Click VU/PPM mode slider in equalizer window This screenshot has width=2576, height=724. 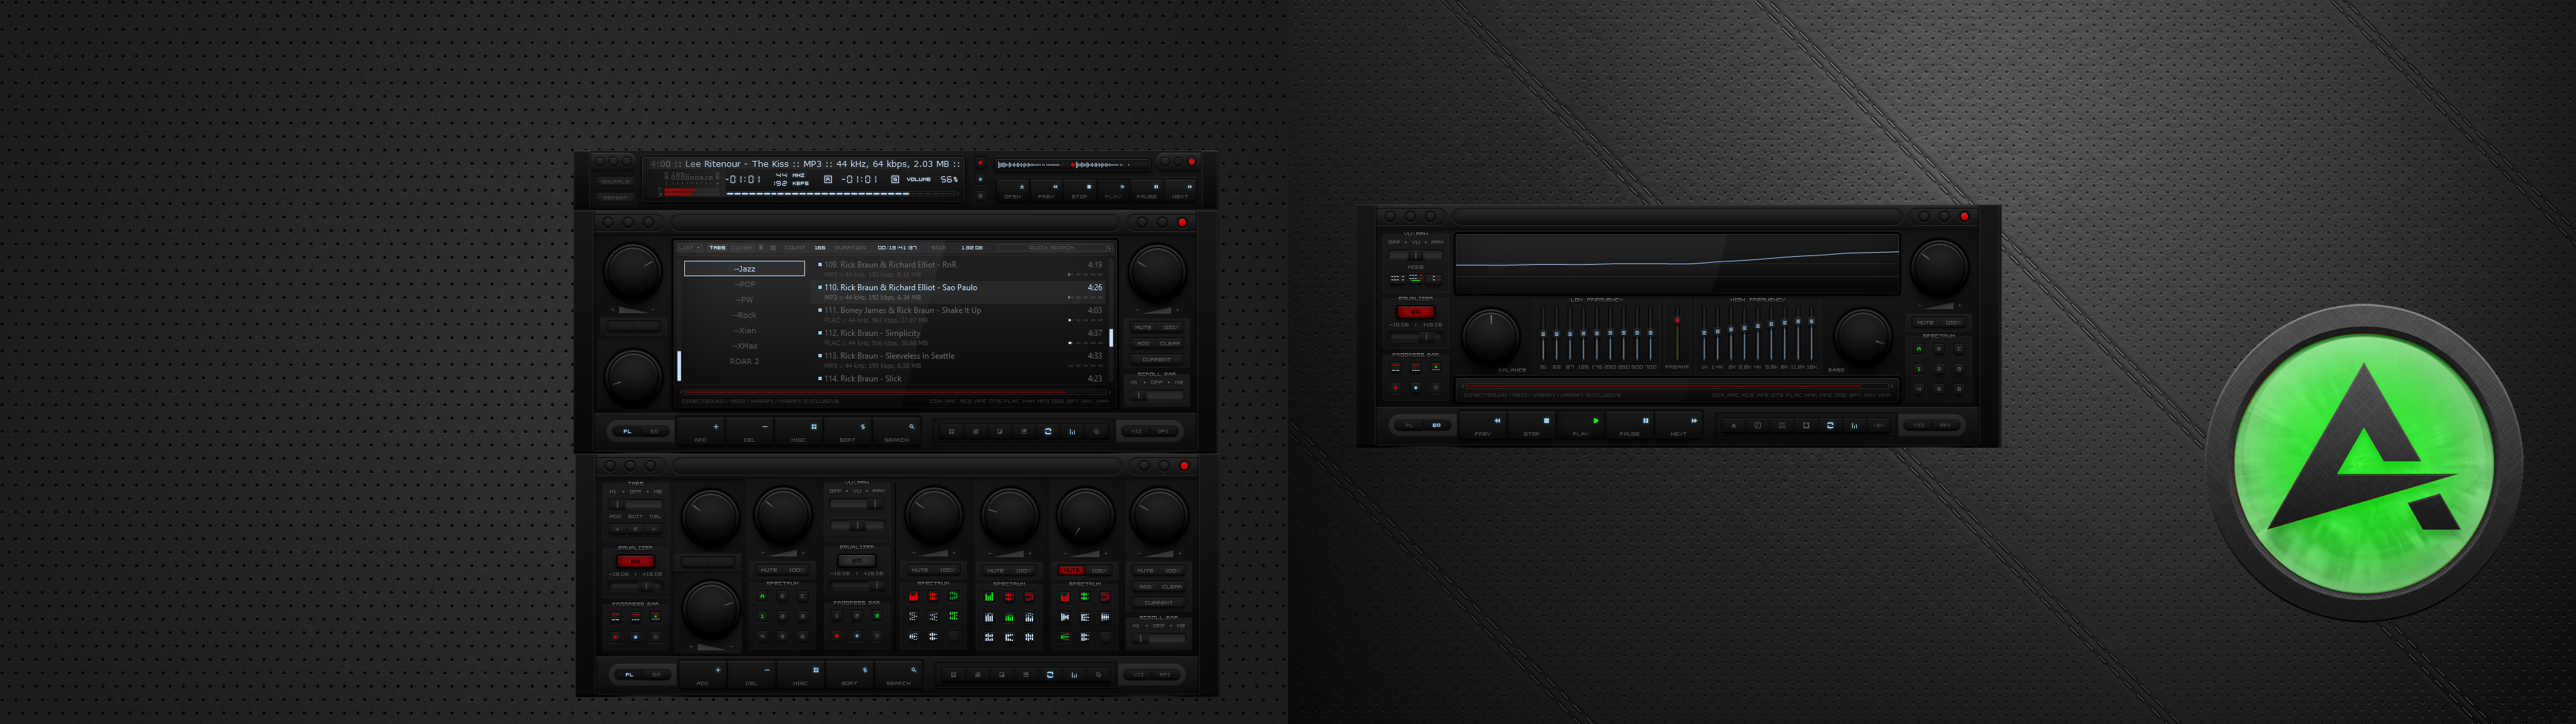1416,255
